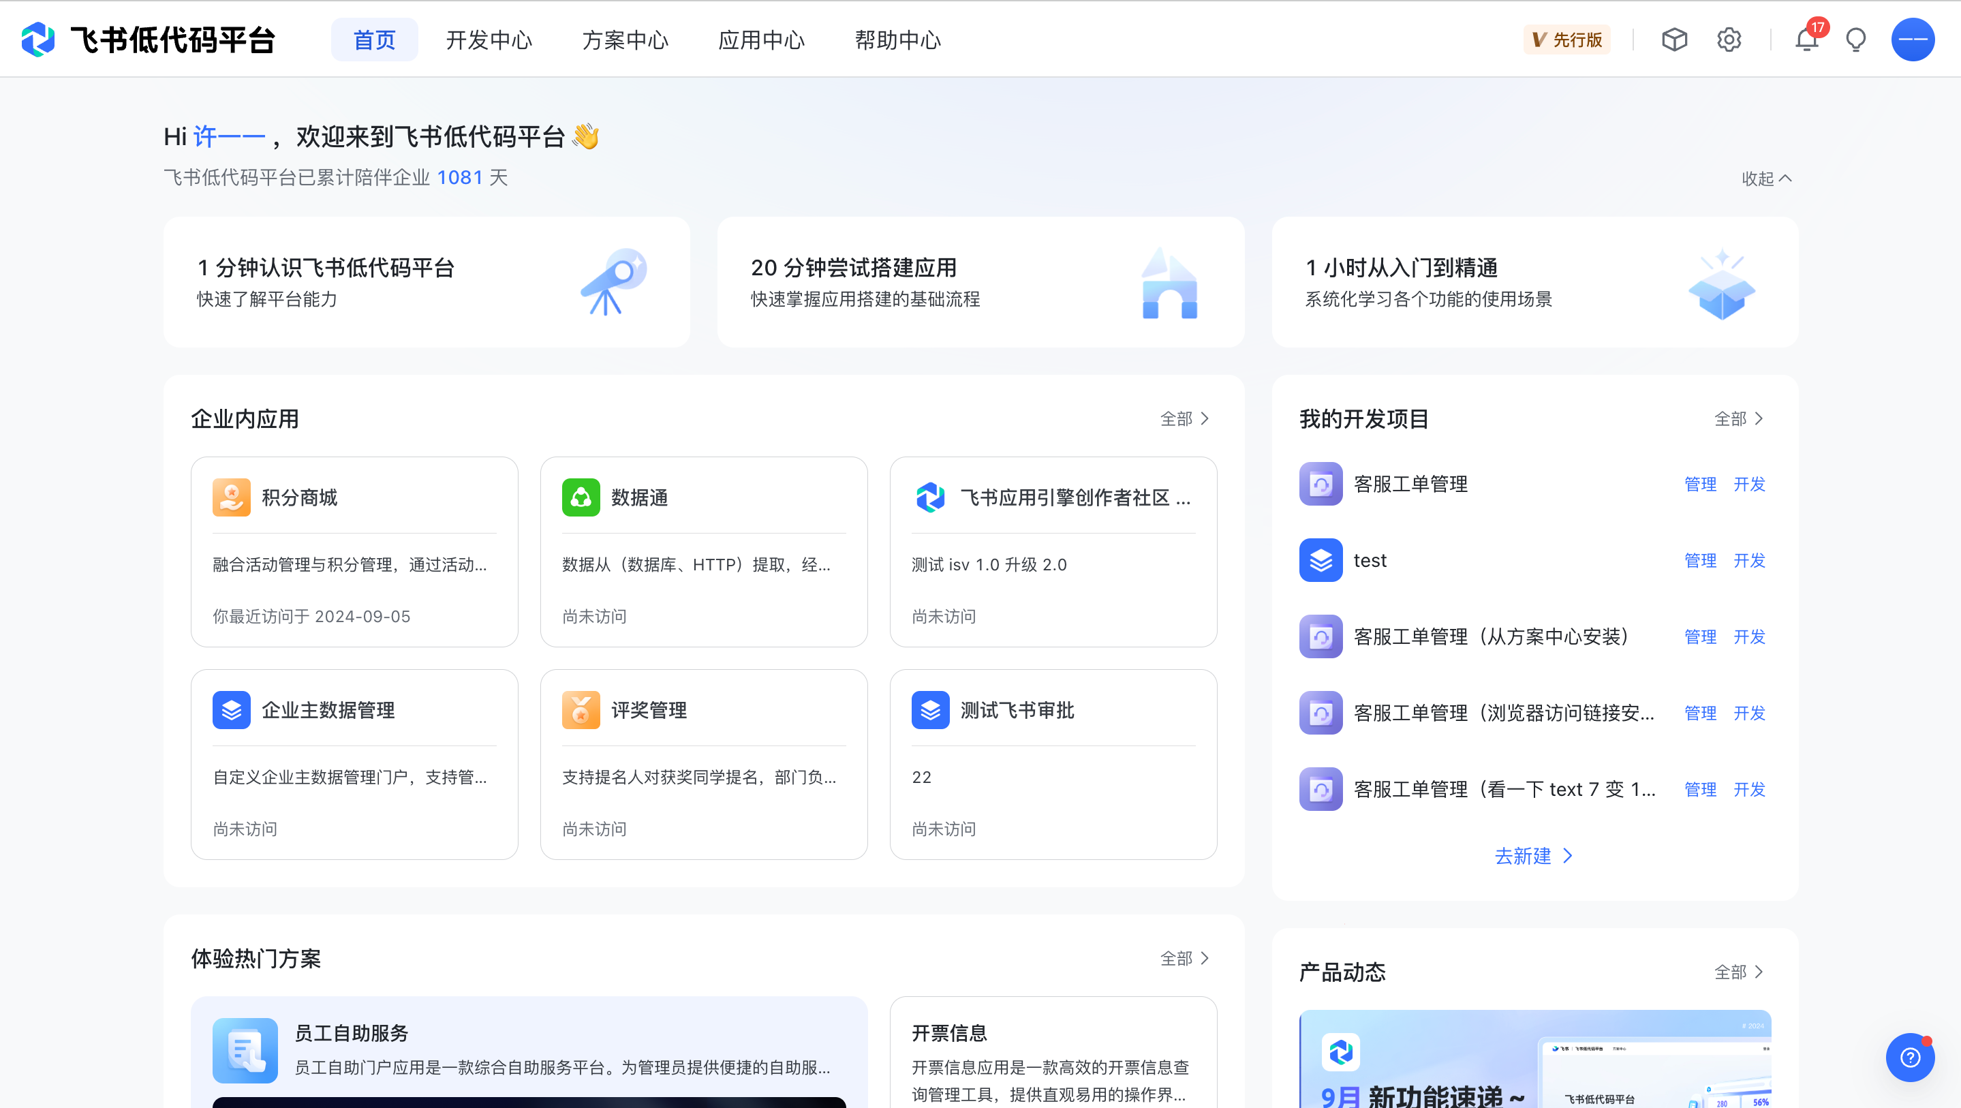Click the 测试飞书审批 app icon
Image resolution: width=1961 pixels, height=1108 pixels.
click(x=930, y=710)
